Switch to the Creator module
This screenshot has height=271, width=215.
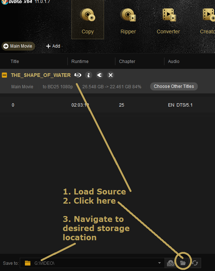[x=208, y=21]
